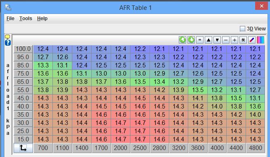Click the equals set-value icon
270x157 pixels.
point(200,40)
